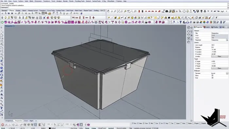Click the red X icon in visibility toolbar

pyautogui.click(x=48, y=18)
